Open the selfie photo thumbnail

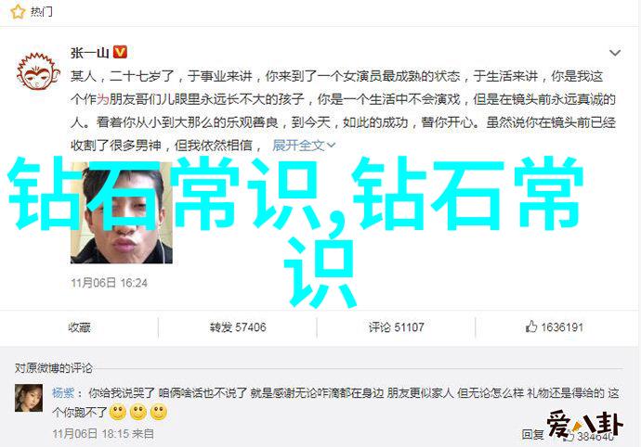122,212
